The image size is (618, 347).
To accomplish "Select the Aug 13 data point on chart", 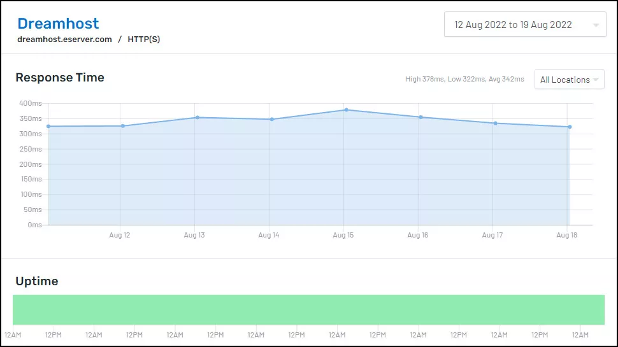I will pos(198,117).
